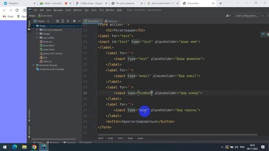Screen dimensions: 269x151
Task: Open TODO tool window button
Action: (38, 143)
